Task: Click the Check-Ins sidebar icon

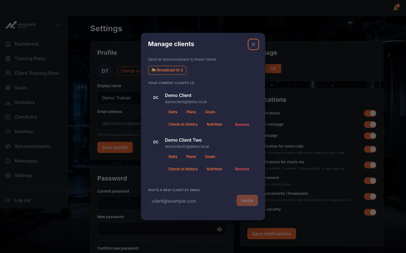Action: [x=8, y=117]
